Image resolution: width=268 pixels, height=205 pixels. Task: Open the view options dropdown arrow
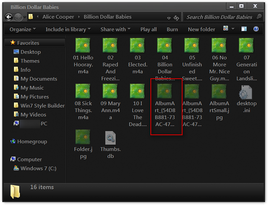coord(233,29)
